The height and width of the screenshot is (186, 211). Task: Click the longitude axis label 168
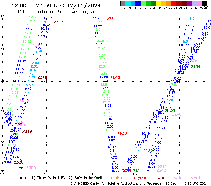click(x=47, y=174)
